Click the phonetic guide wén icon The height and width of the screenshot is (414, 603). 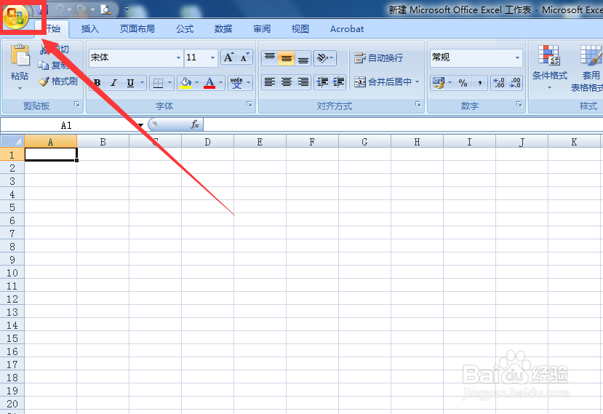pos(236,83)
